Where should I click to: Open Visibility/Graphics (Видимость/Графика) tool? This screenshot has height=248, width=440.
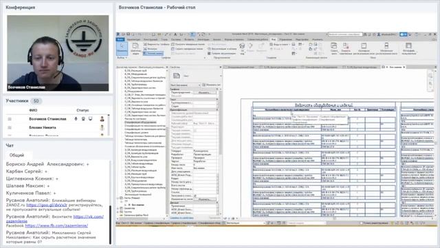pos(156,44)
